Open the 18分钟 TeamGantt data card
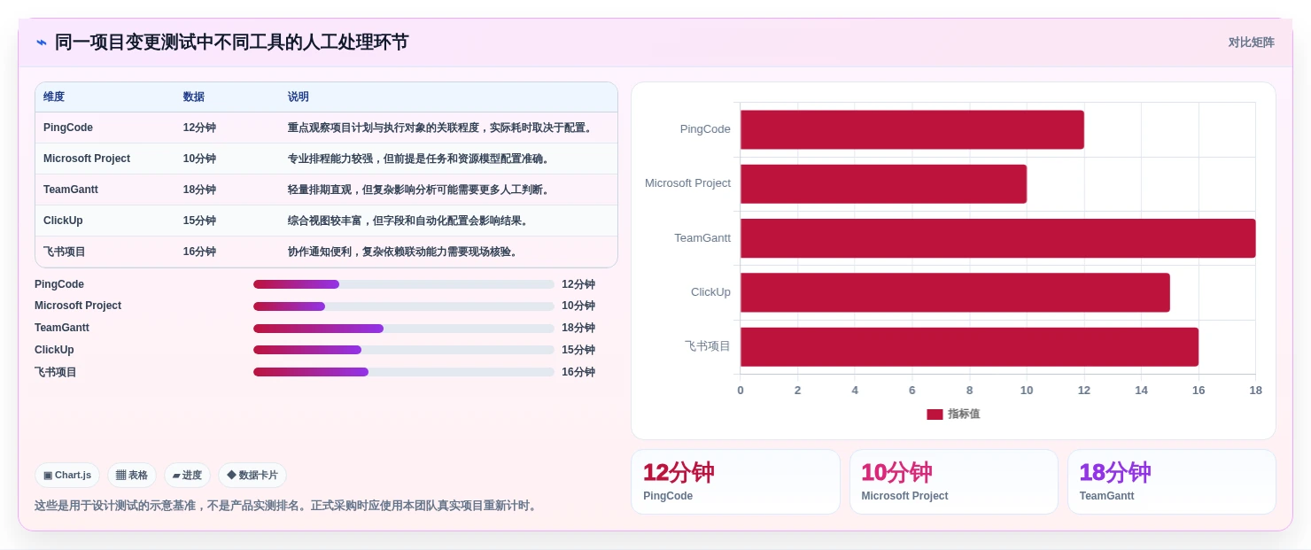Viewport: 1311px width, 550px height. (x=1172, y=482)
